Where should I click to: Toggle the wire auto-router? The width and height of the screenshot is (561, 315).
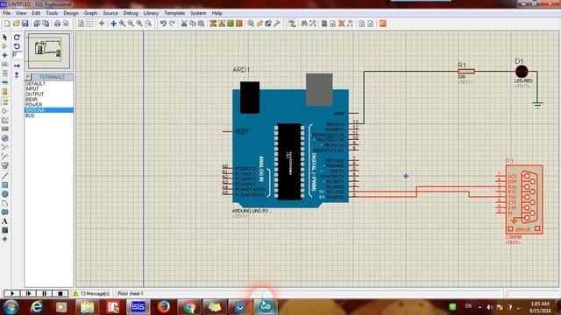pyautogui.click(x=292, y=24)
